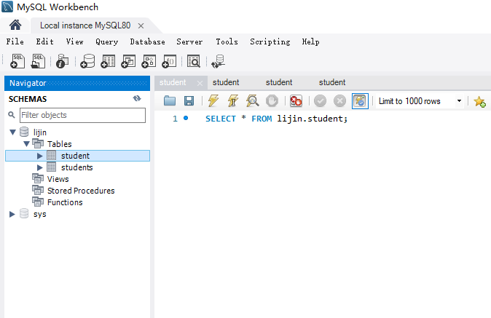
Task: Toggle continue-on-error script execution icon
Action: point(296,100)
